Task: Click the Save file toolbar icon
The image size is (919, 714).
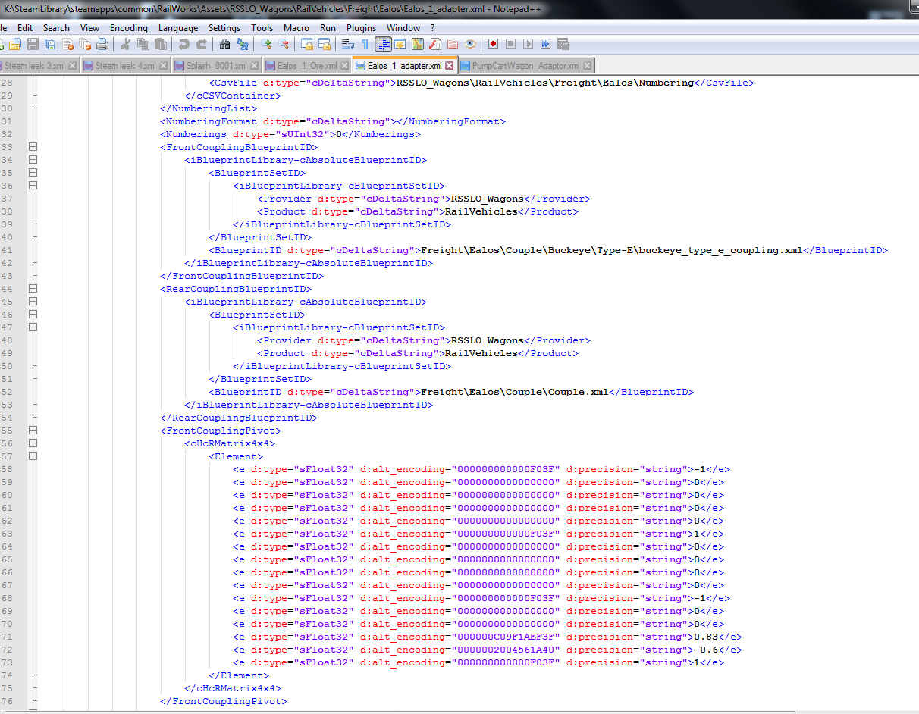Action: 32,45
